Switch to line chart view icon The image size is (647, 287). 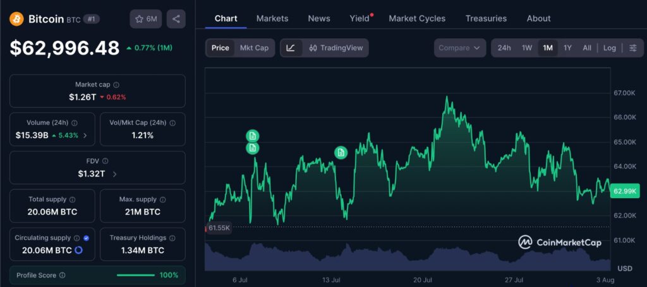291,48
